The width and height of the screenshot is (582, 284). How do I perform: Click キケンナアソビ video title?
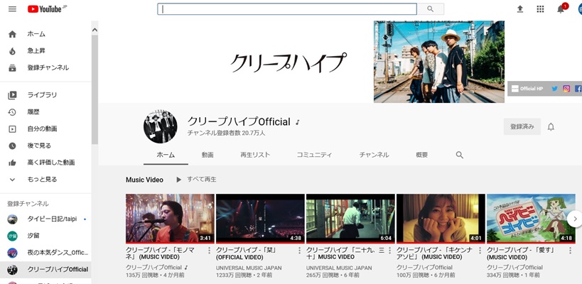tap(434, 253)
